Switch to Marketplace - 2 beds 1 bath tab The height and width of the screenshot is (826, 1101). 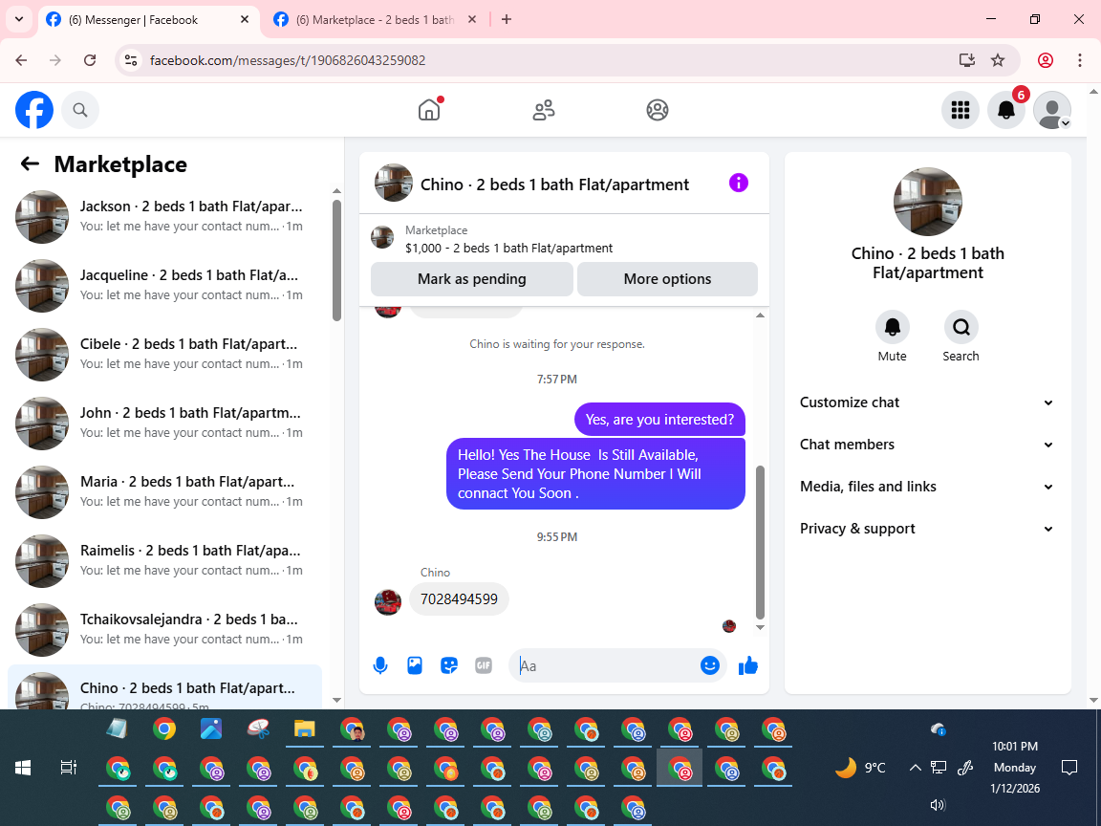click(x=375, y=20)
